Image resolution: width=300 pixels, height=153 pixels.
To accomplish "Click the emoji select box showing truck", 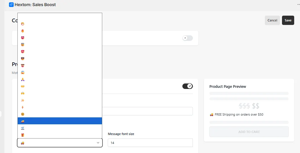I will click(60, 143).
